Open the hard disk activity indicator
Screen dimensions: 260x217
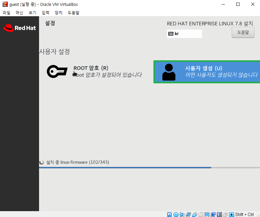click(x=169, y=214)
